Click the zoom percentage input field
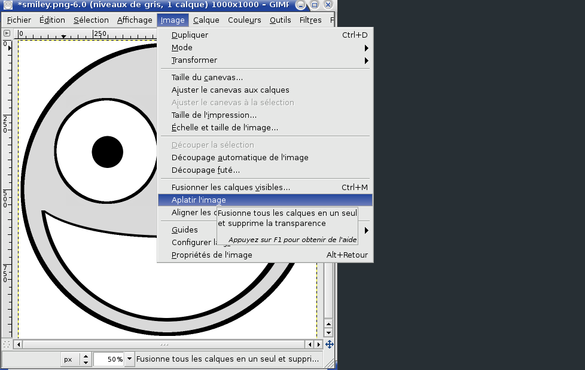The image size is (585, 370). [108, 359]
